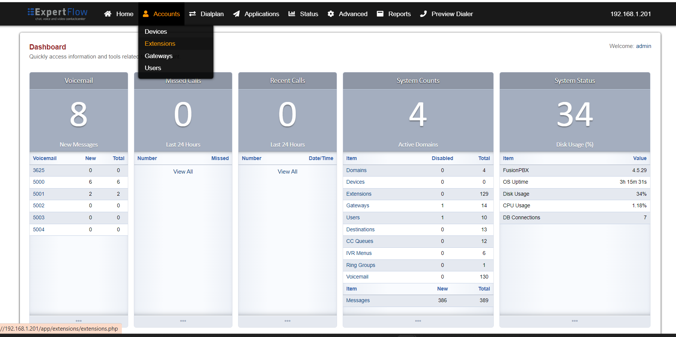Click the Accounts person icon

146,14
